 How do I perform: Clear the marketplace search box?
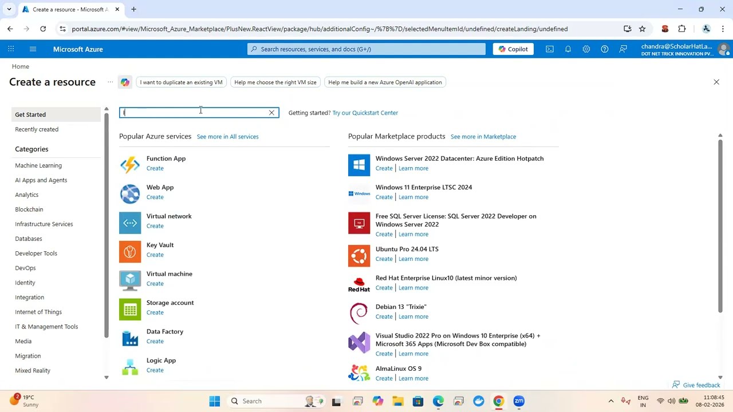271,113
